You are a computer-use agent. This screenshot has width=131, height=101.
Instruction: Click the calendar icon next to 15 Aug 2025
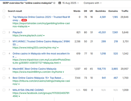point(60,3)
